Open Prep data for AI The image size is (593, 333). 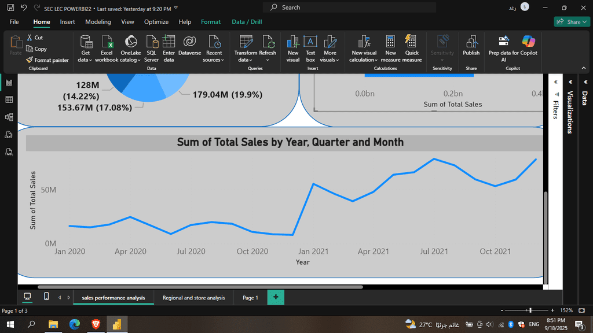click(x=503, y=49)
